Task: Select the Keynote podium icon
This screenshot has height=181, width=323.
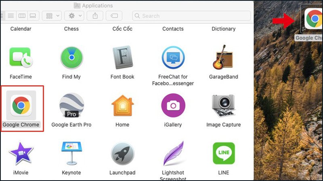Action: click(71, 153)
